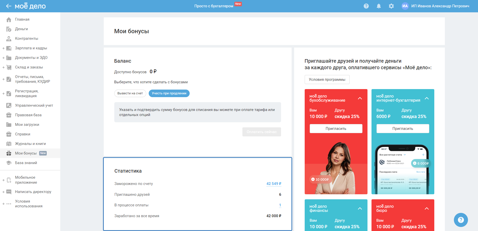Click the База знаний graduation cap icon
Screen dimensions: 478x231
pos(9,163)
